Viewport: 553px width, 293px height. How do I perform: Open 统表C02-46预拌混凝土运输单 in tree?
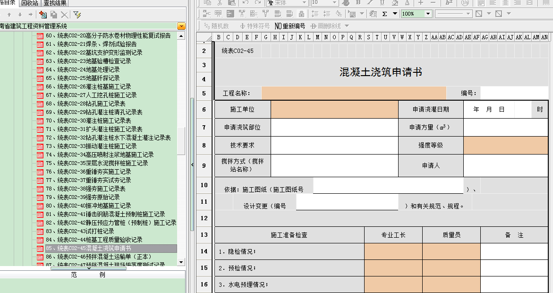104,257
